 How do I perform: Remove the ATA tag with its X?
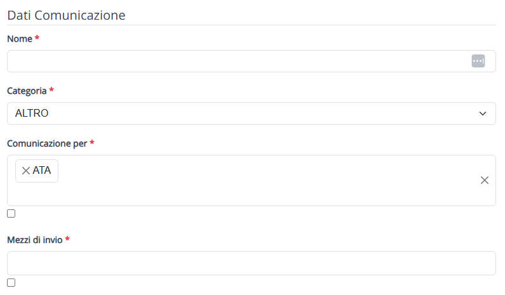(26, 171)
